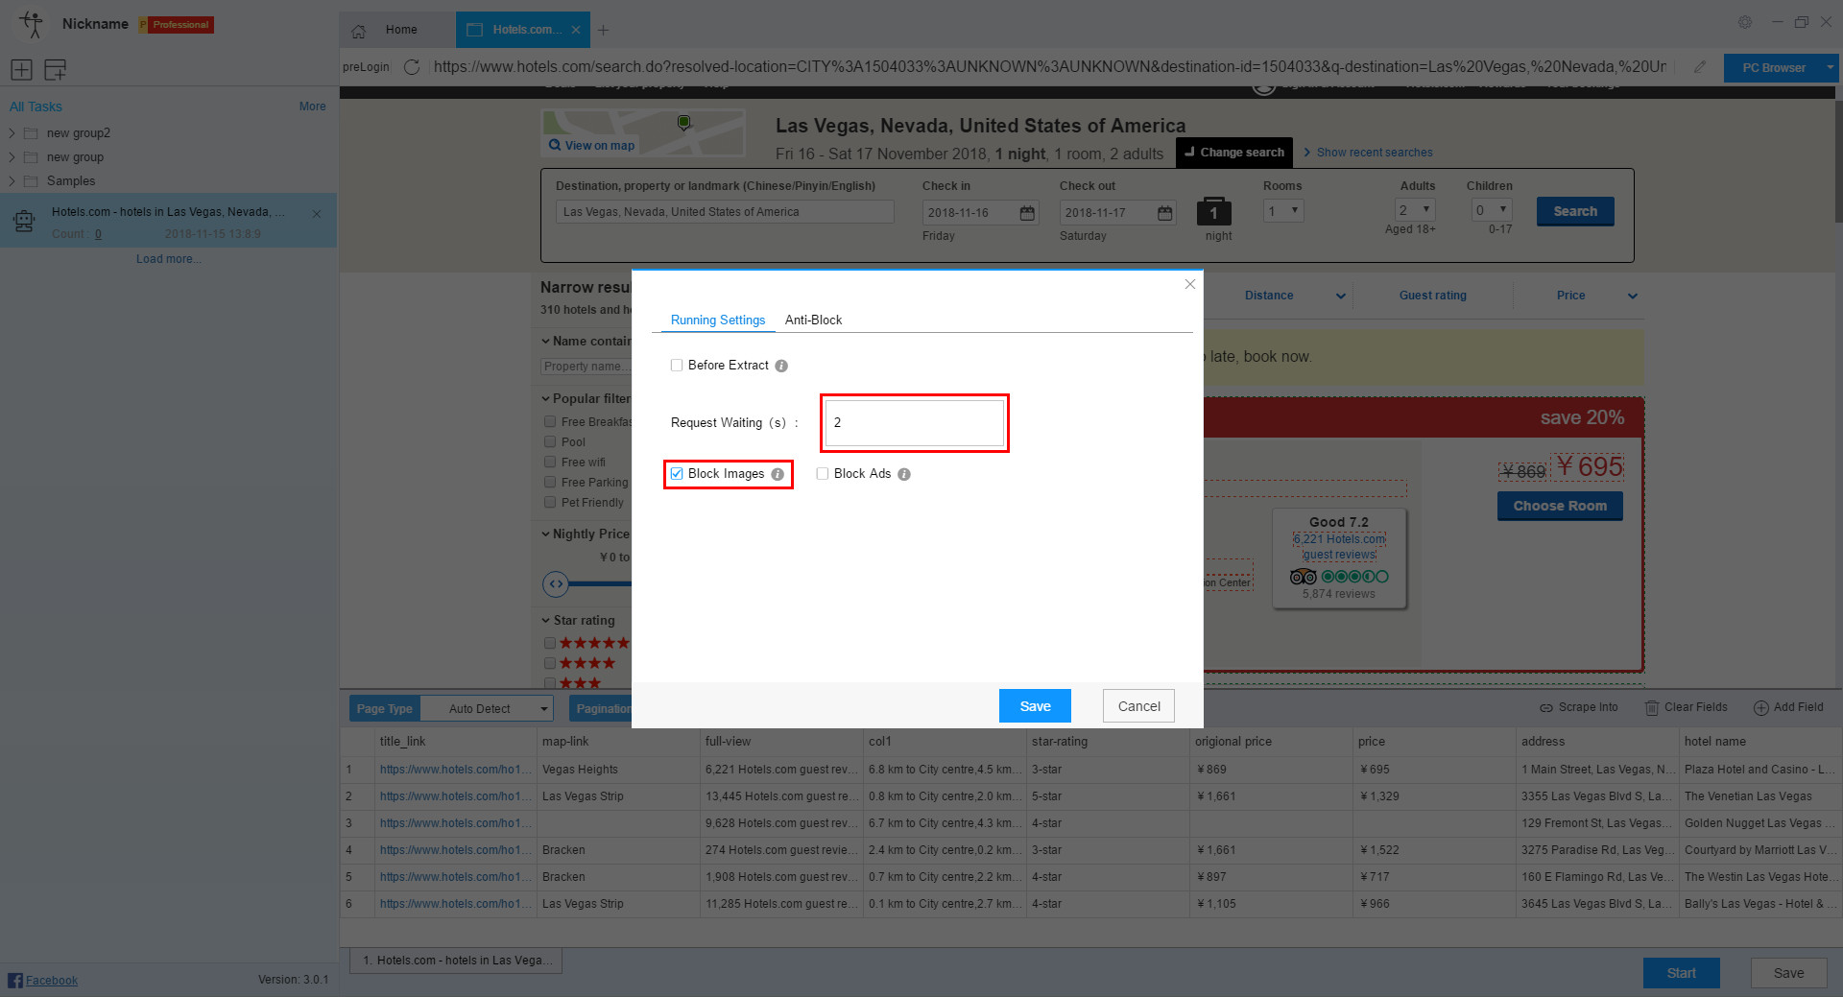
Task: Expand the new group2 folder
Action: click(x=12, y=133)
